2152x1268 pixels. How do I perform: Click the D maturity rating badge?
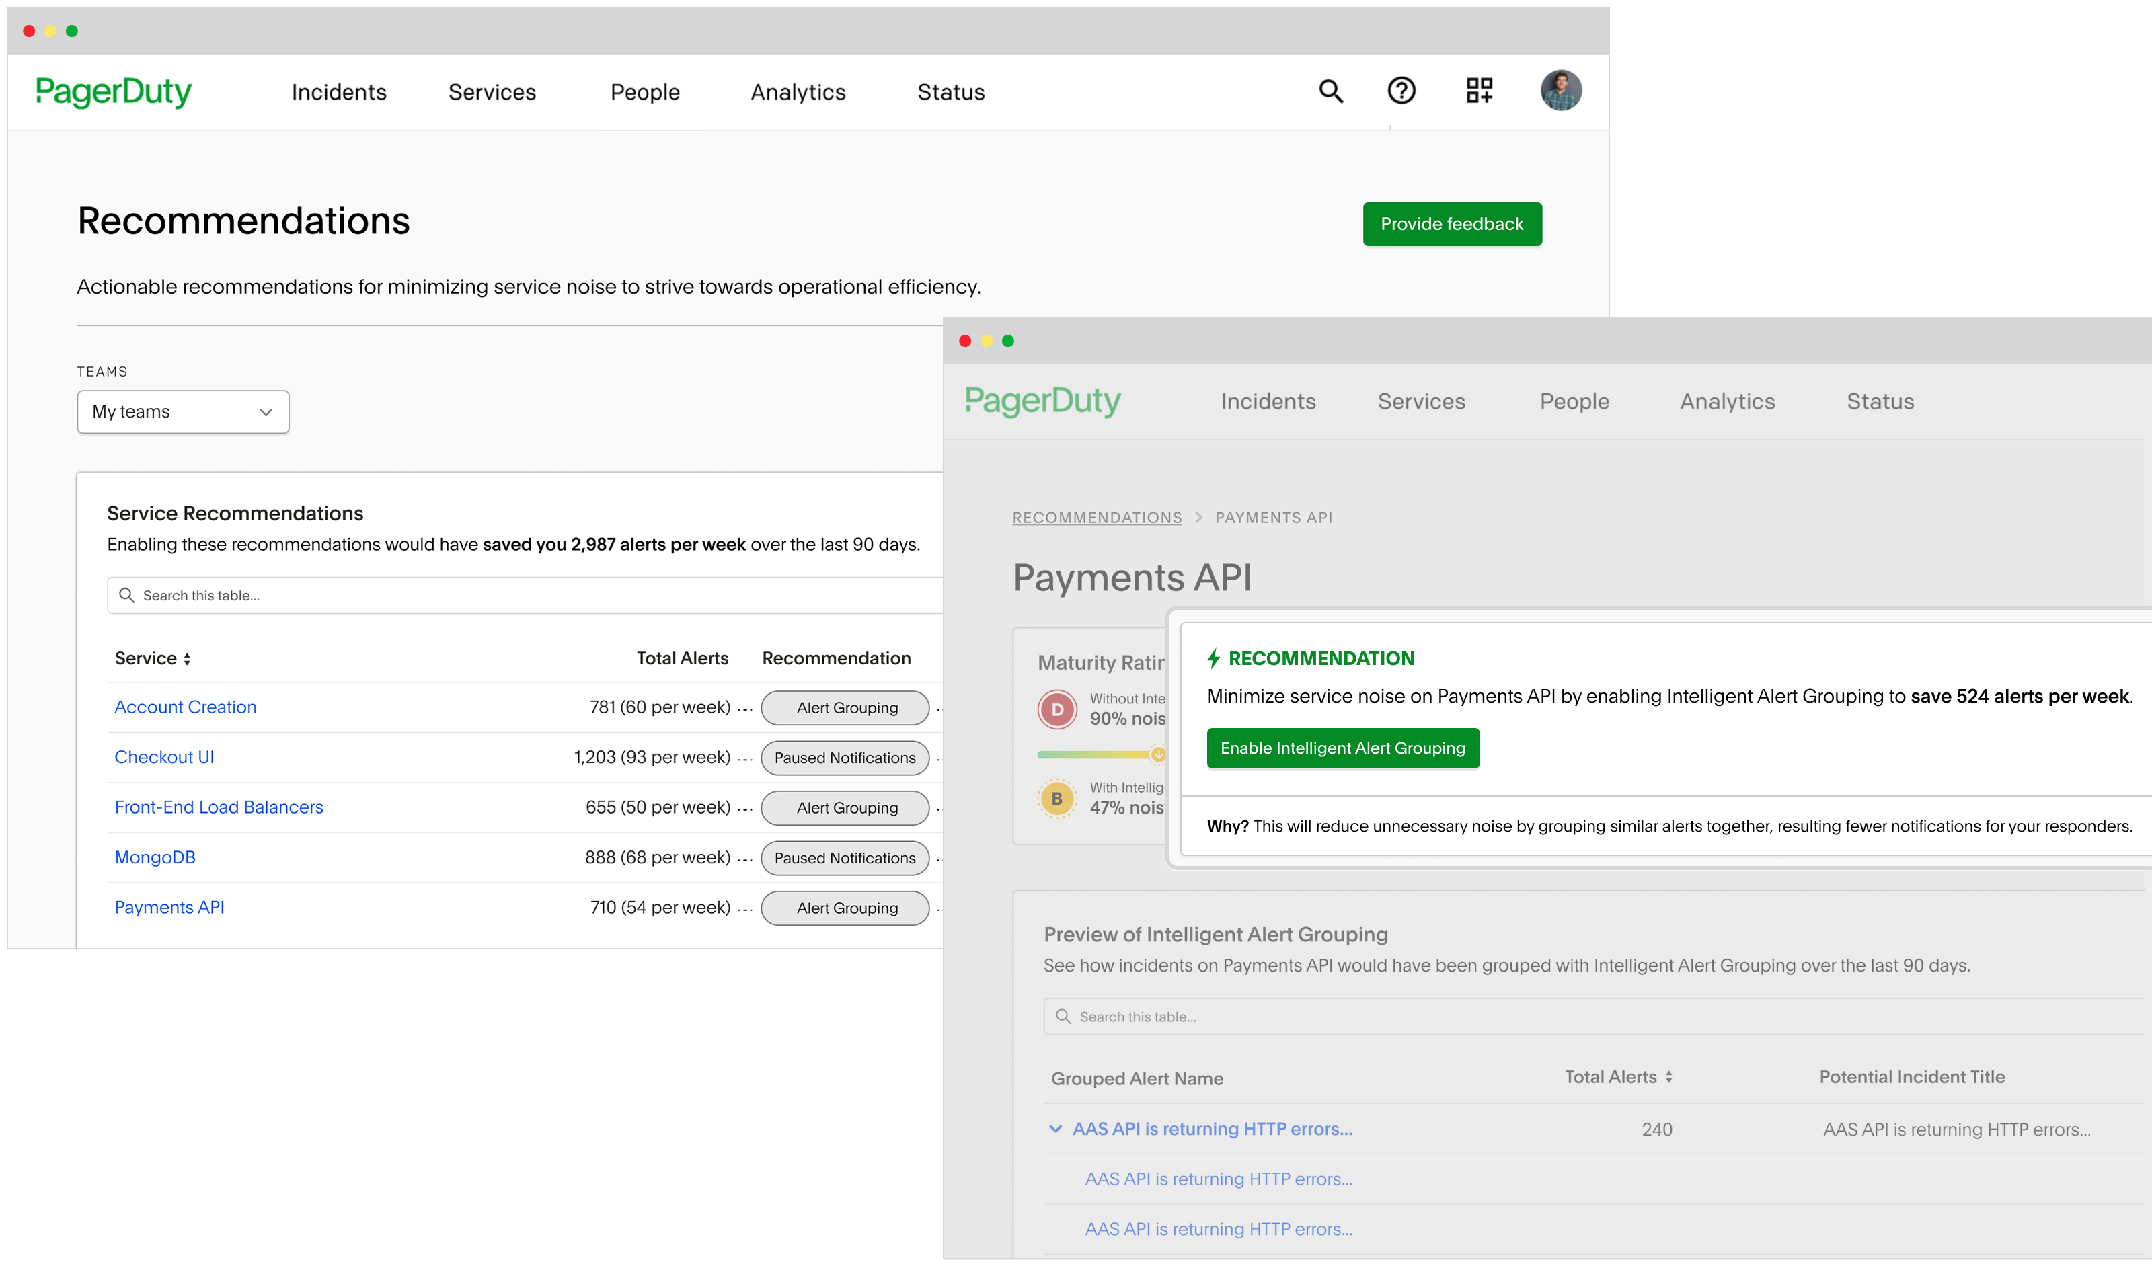[x=1057, y=709]
